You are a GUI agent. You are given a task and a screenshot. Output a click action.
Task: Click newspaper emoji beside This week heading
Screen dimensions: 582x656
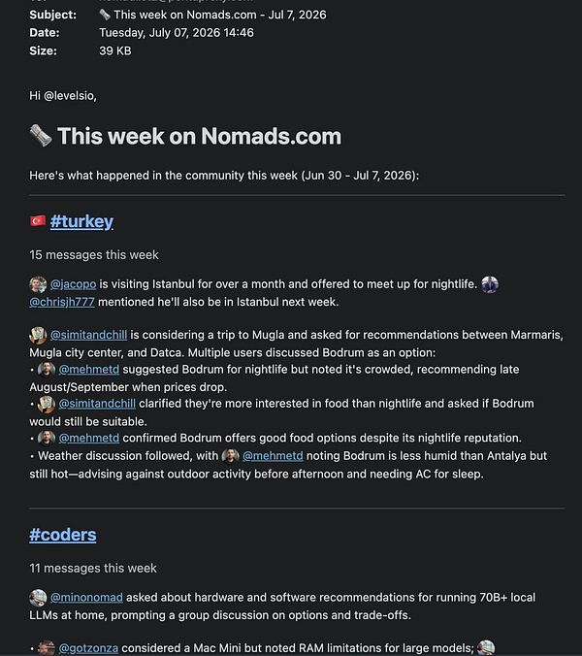coord(41,136)
